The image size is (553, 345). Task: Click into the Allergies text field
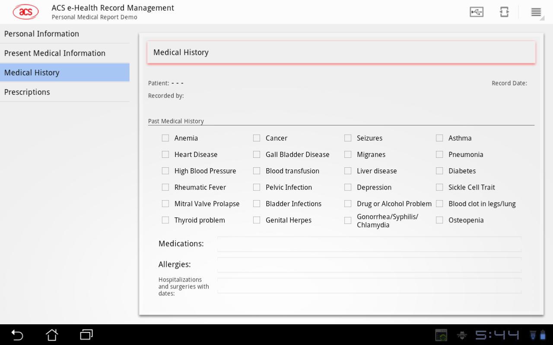[x=369, y=265]
